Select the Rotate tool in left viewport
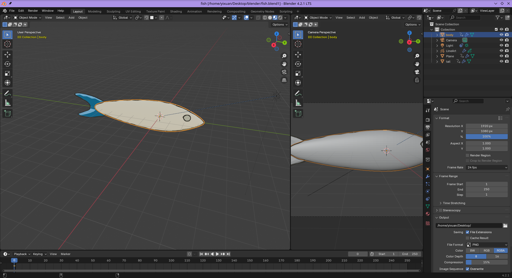The image size is (512, 278). pos(7,64)
